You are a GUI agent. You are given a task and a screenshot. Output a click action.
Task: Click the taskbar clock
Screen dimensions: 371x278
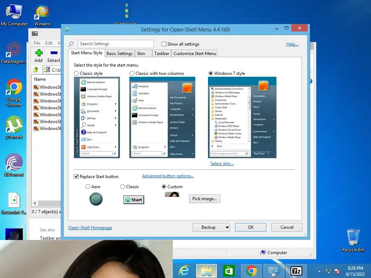coord(355,271)
